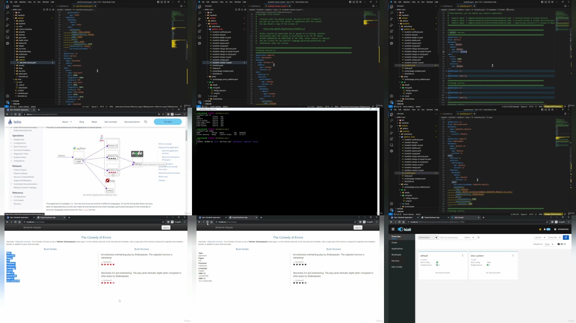Go to Graph in Kiali sidebar
The width and height of the screenshot is (576, 323).
pos(394,242)
